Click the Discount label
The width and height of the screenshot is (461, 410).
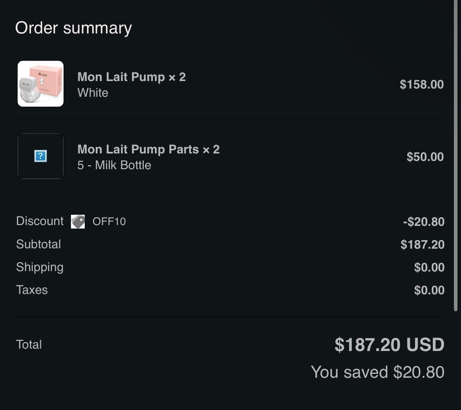pos(40,221)
